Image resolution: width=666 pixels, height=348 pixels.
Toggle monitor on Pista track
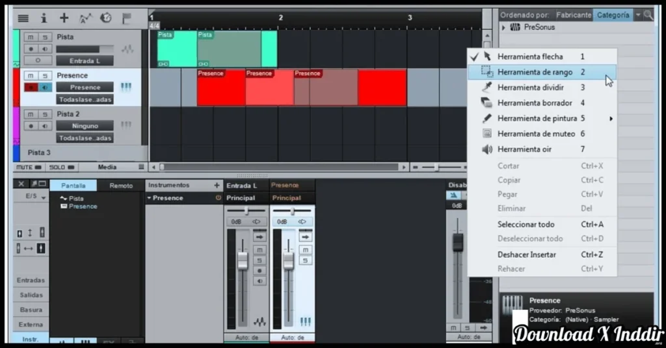(x=45, y=49)
